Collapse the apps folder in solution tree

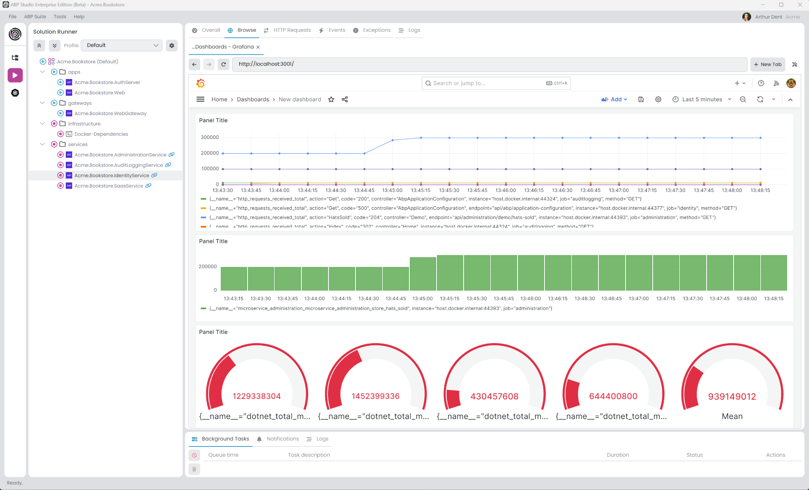[42, 72]
